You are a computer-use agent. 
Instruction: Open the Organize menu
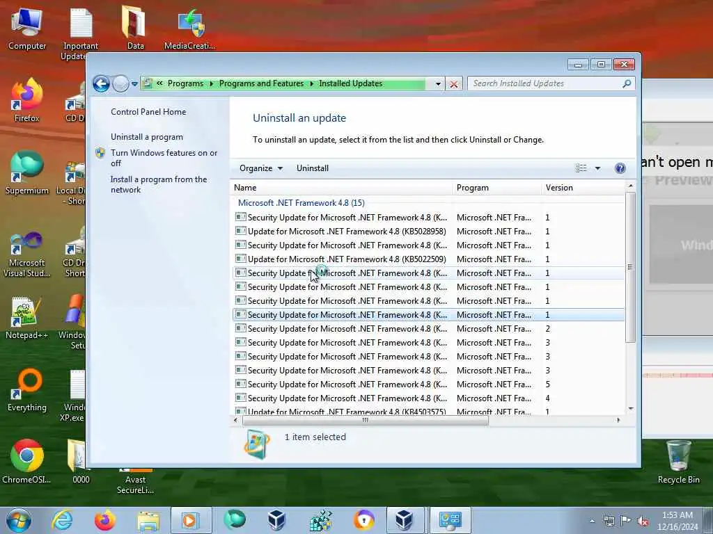(261, 168)
